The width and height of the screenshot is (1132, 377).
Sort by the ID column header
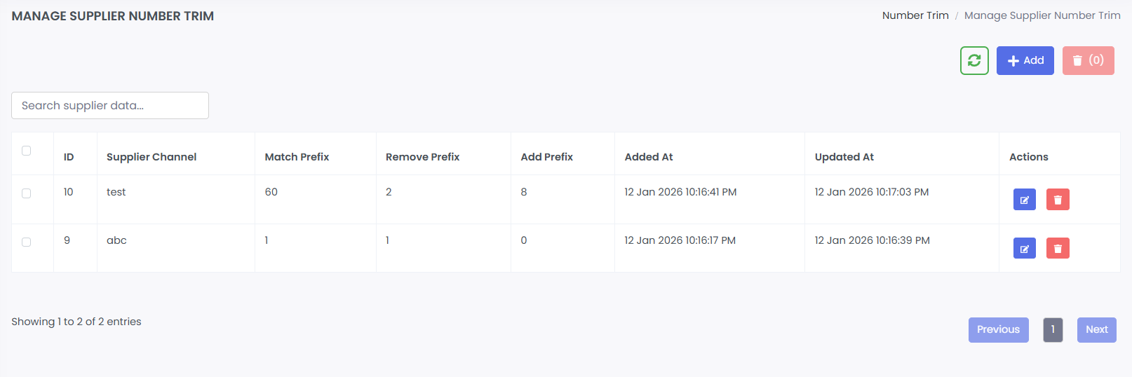(x=69, y=157)
